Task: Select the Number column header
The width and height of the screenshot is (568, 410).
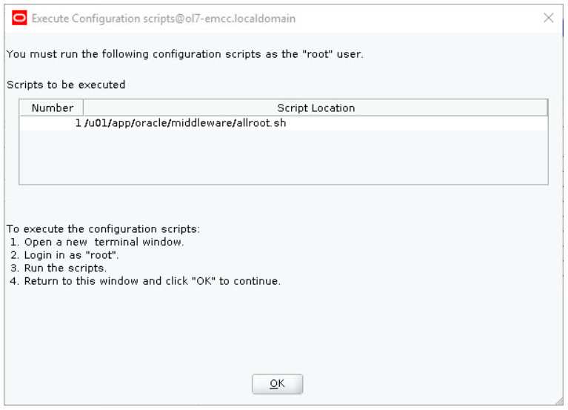Action: coord(52,108)
